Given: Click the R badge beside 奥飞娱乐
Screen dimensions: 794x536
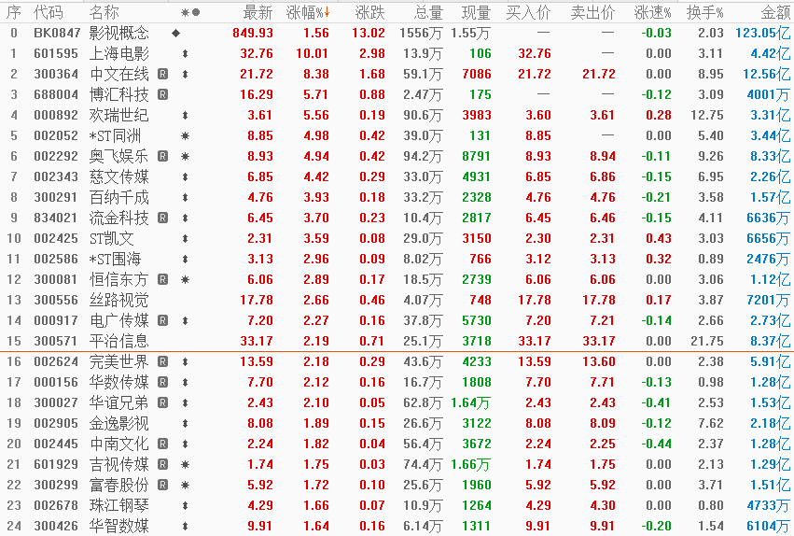Looking at the screenshot, I should tap(162, 156).
